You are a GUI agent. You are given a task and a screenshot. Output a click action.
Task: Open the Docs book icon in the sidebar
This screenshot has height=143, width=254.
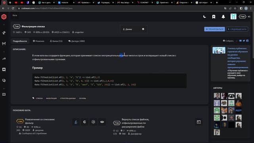click(4, 95)
